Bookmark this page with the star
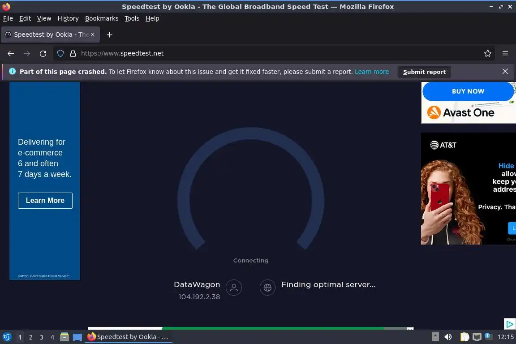516x344 pixels. [x=488, y=53]
